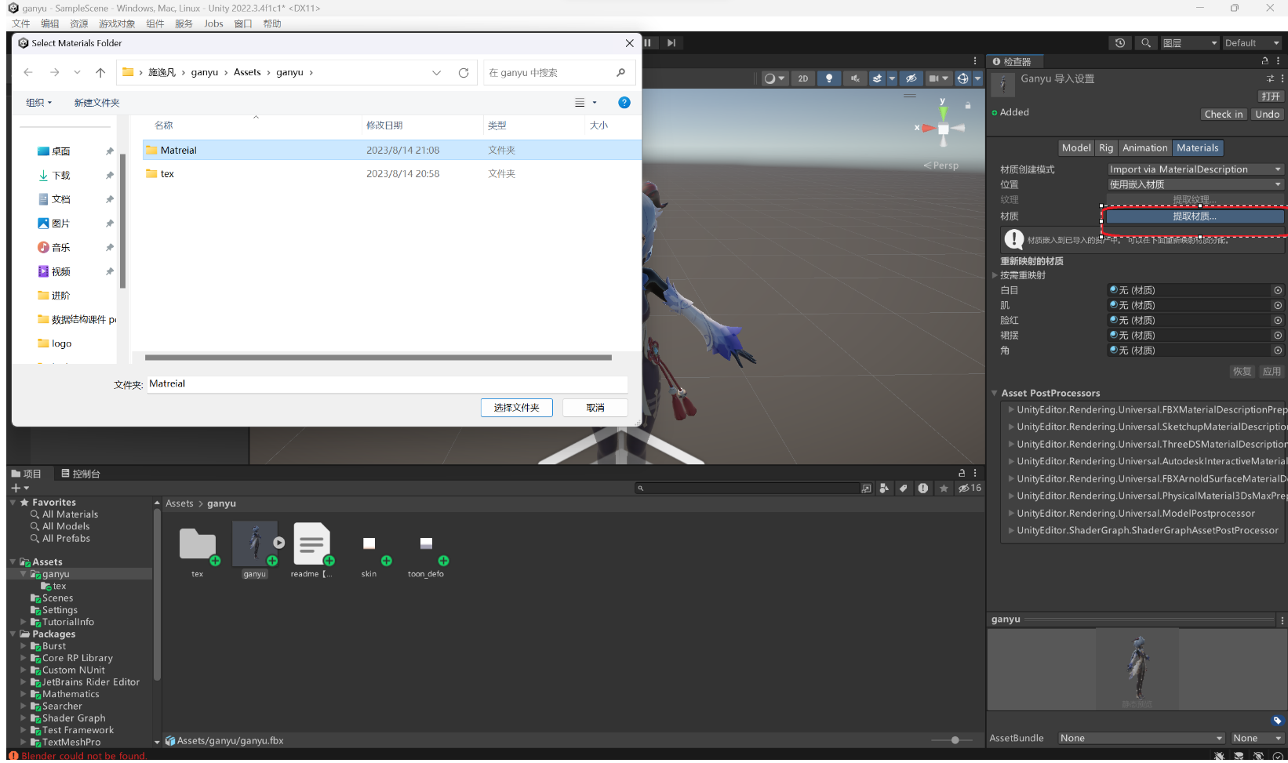This screenshot has height=763, width=1288.
Task: Open Project tab
Action: coord(27,474)
